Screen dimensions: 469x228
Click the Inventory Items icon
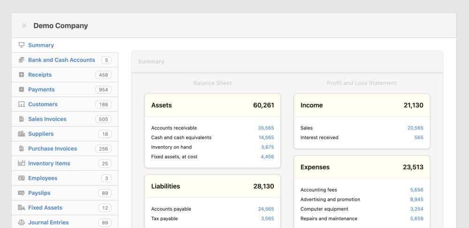pyautogui.click(x=21, y=163)
